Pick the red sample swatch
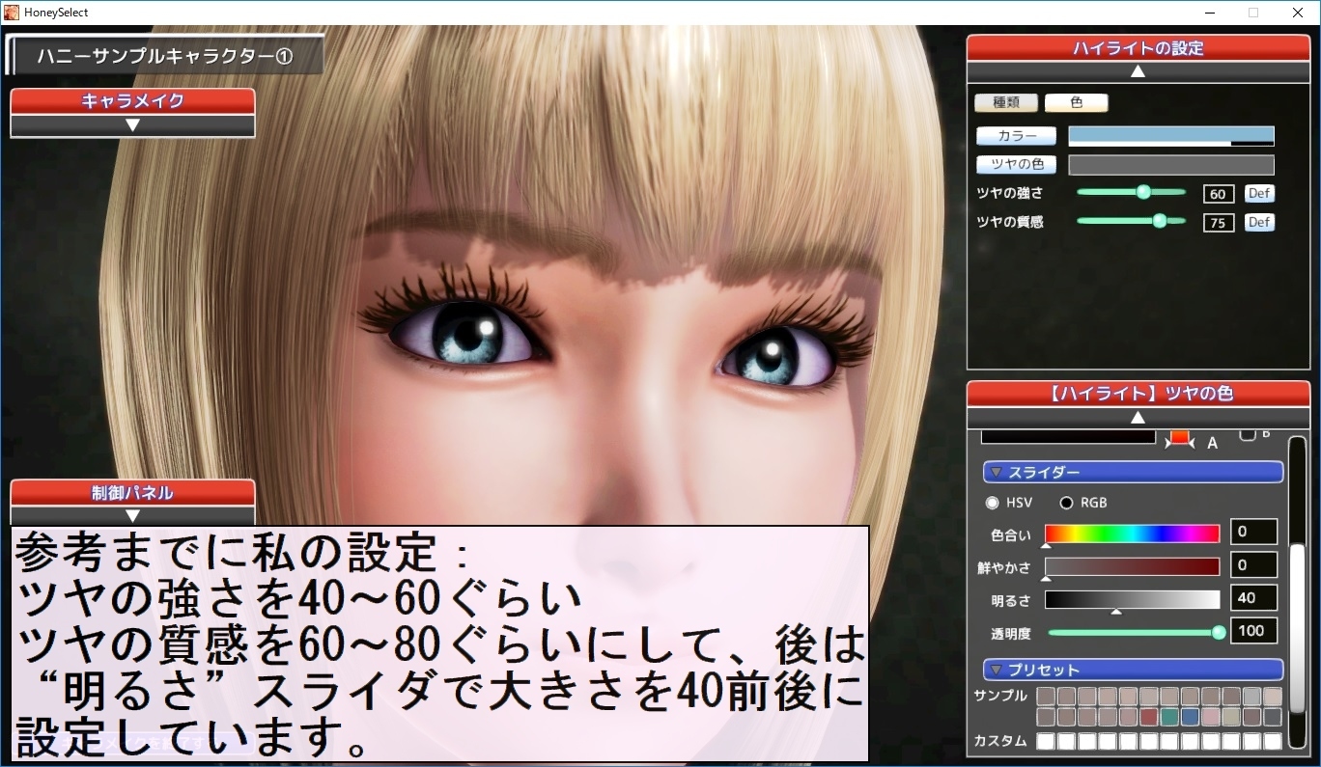 tap(1149, 717)
